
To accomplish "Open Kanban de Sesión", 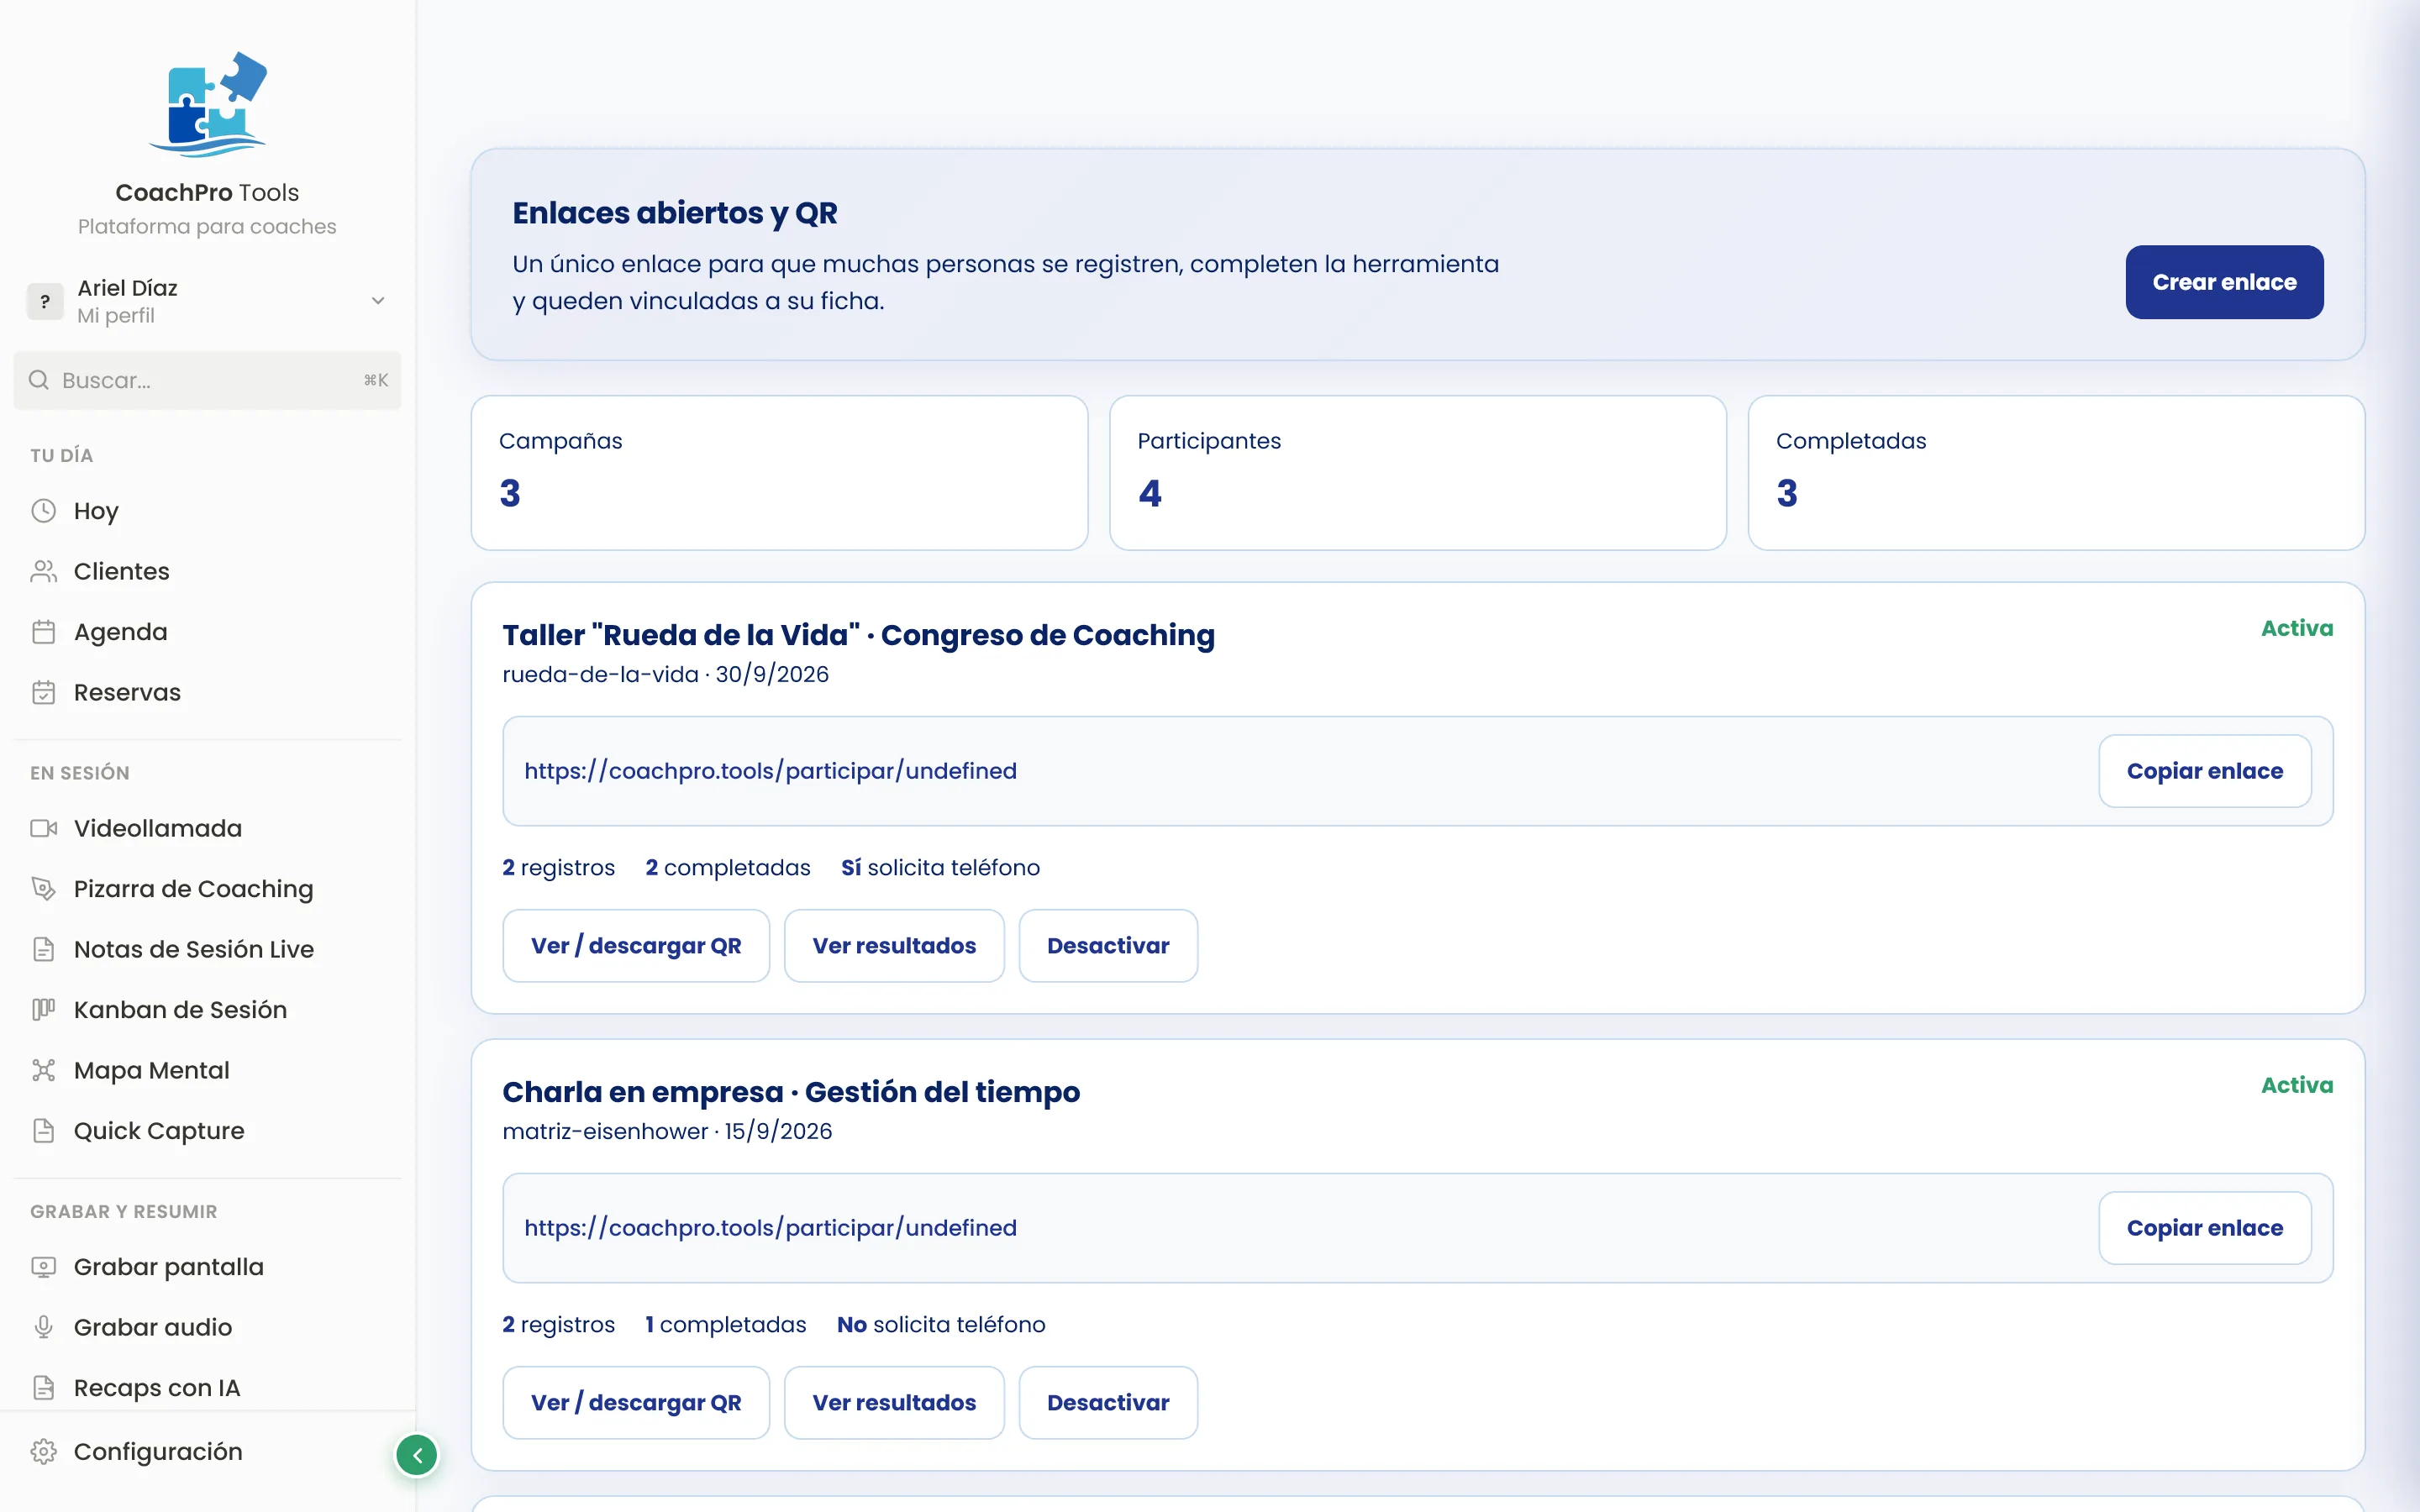I will tap(207, 1009).
